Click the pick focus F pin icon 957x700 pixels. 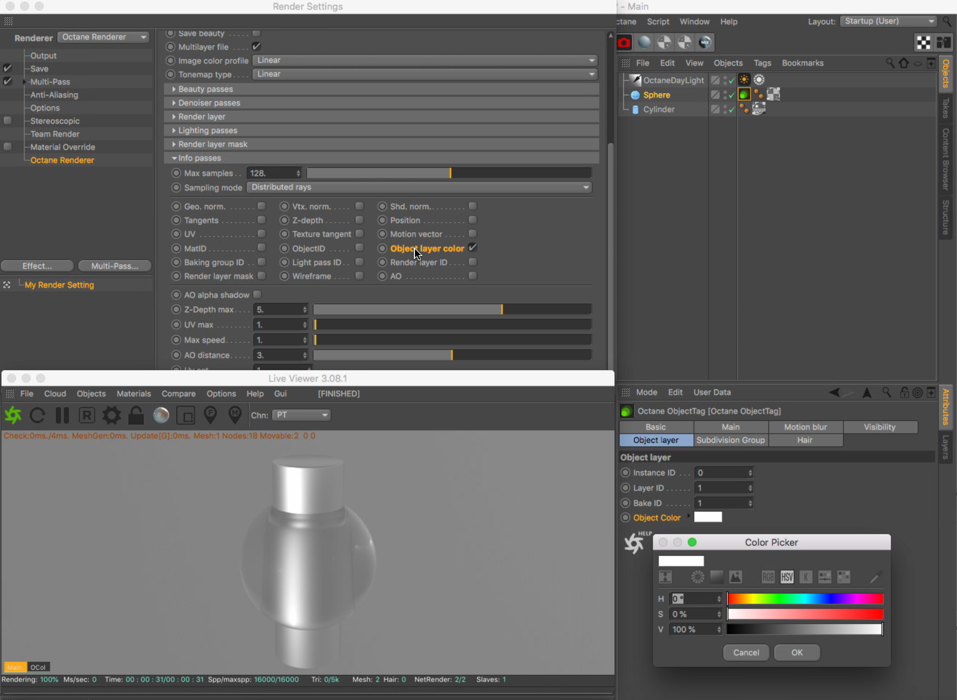tap(211, 415)
